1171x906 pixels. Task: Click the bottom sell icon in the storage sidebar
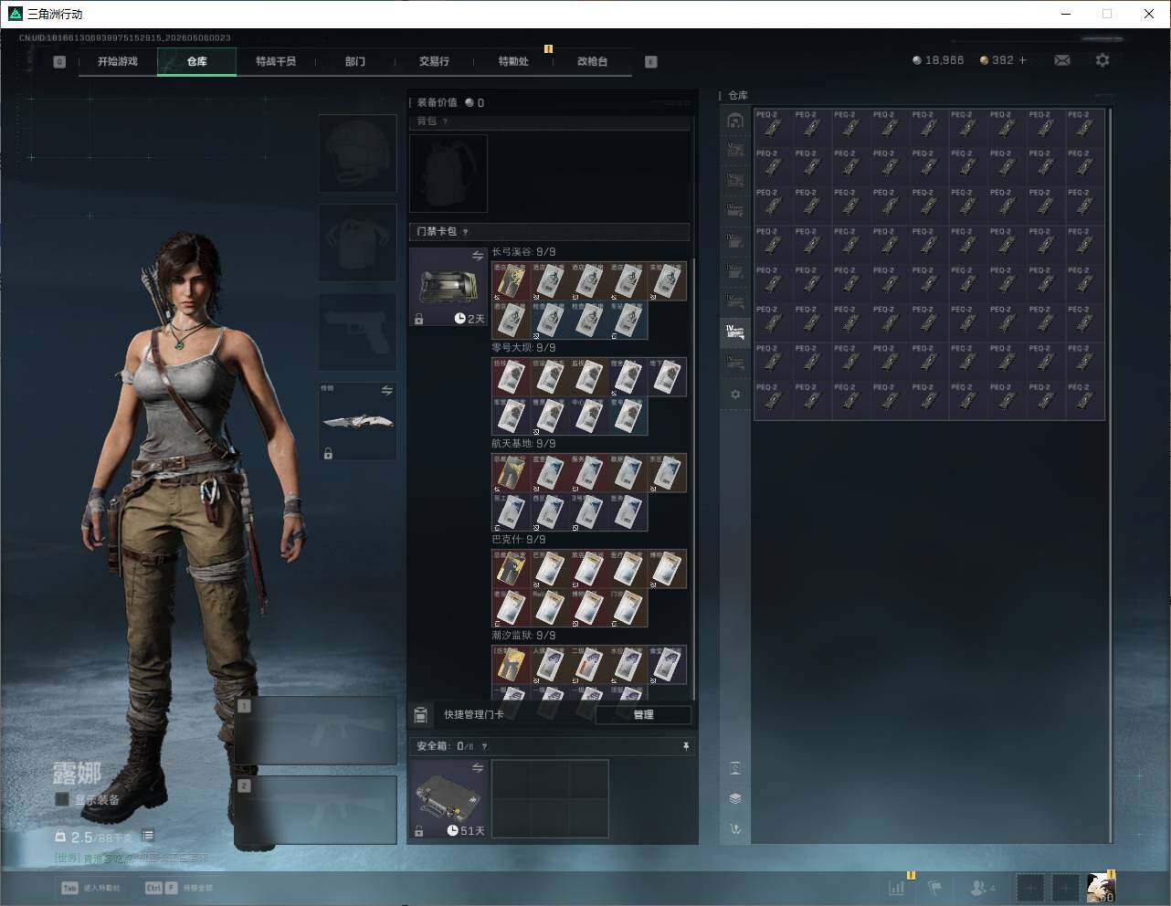(735, 829)
